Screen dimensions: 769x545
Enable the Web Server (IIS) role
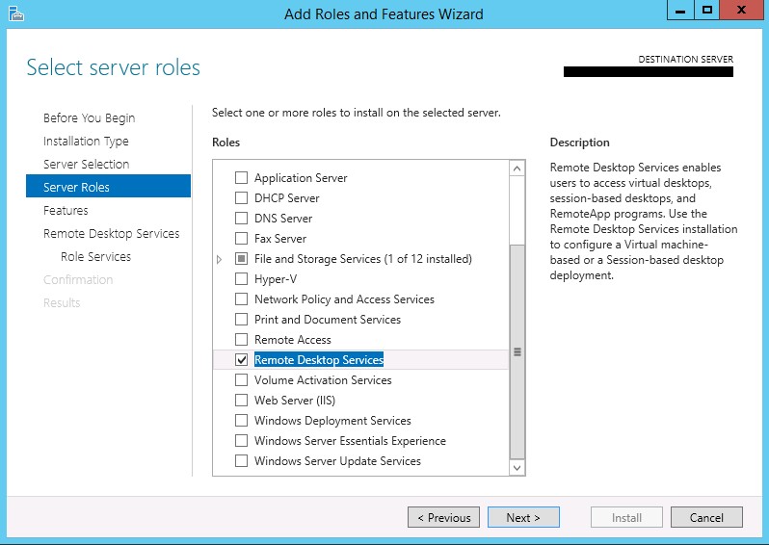241,400
